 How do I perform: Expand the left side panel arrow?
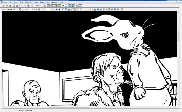pyautogui.click(x=1, y=58)
